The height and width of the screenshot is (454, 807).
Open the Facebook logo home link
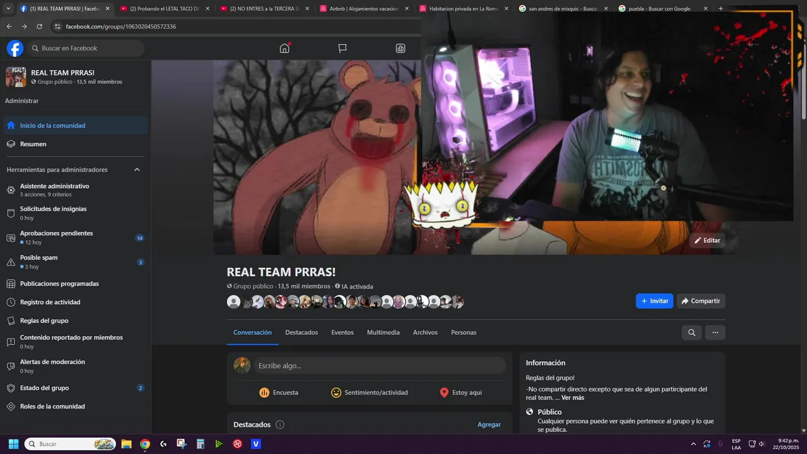pyautogui.click(x=15, y=49)
